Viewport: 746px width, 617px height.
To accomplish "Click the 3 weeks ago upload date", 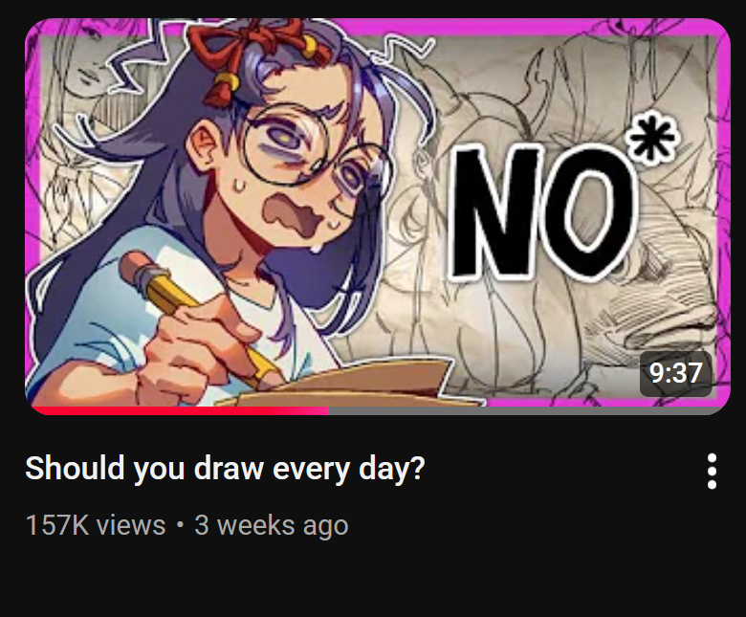I will pos(272,525).
